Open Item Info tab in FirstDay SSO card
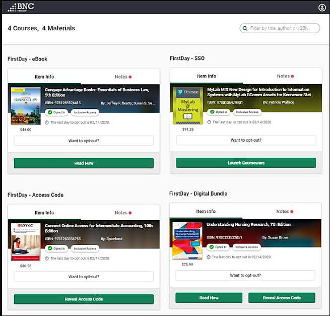Image resolution: width=330 pixels, height=316 pixels. pyautogui.click(x=207, y=76)
